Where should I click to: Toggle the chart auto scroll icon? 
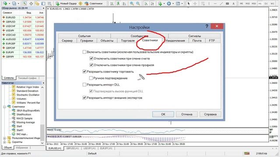coord(146,3)
